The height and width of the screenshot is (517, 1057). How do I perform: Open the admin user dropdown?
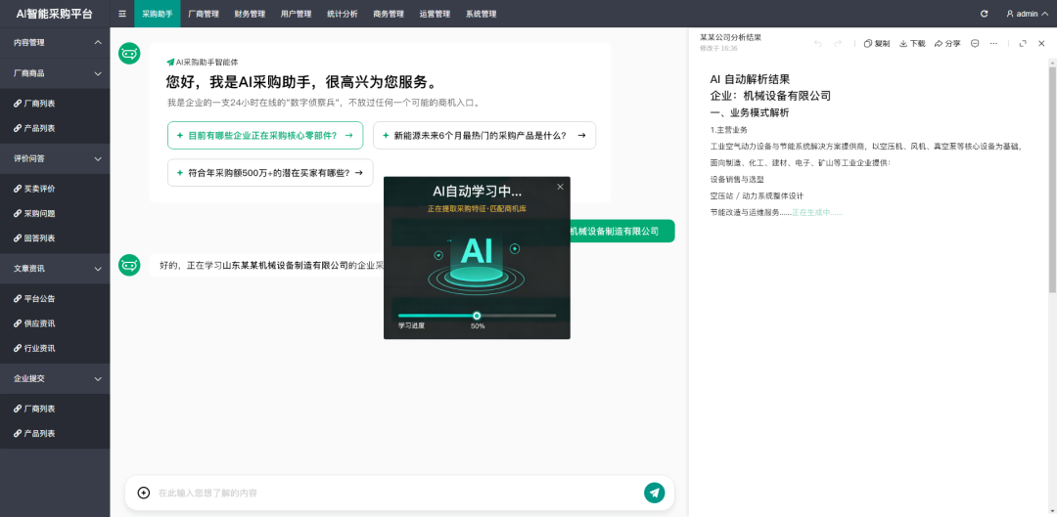(x=1027, y=14)
